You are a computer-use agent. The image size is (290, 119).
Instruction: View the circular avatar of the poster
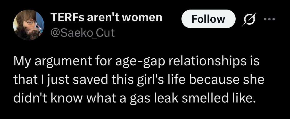coord(29,25)
